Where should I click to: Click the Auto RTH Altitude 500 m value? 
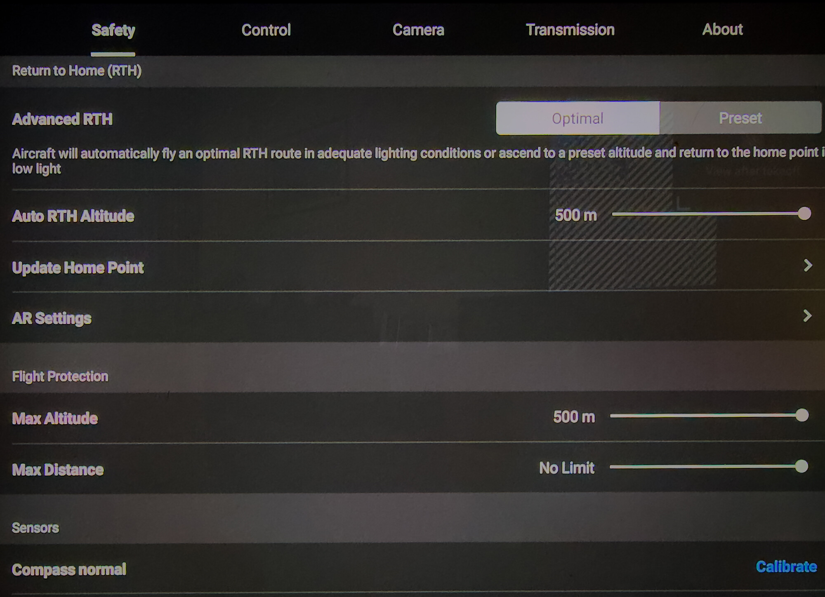click(x=575, y=215)
